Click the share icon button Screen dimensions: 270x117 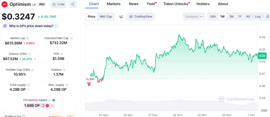pyautogui.click(x=73, y=4)
